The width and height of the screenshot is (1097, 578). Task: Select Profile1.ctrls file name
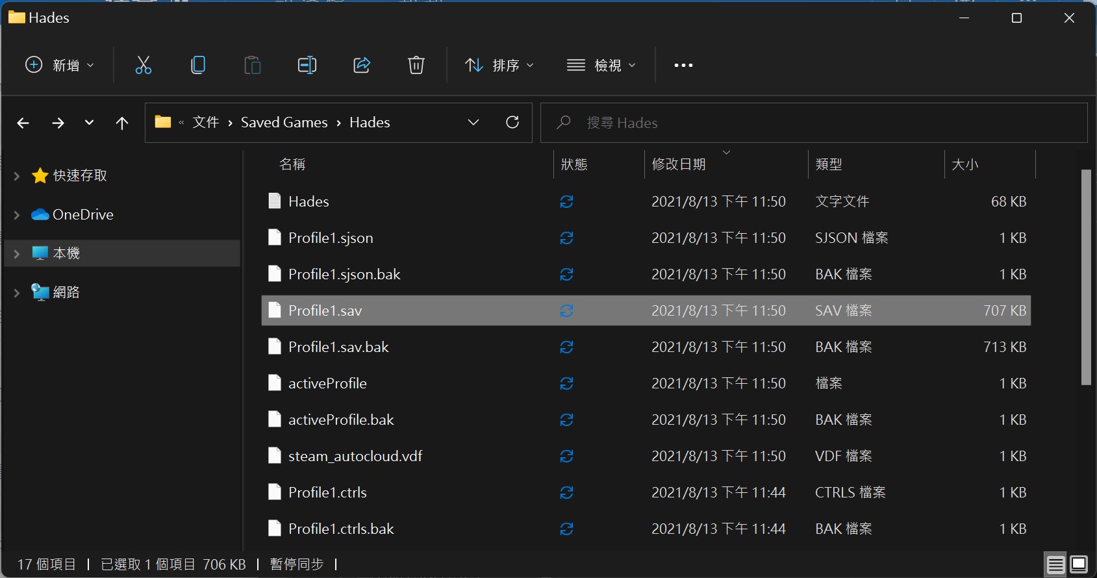327,492
